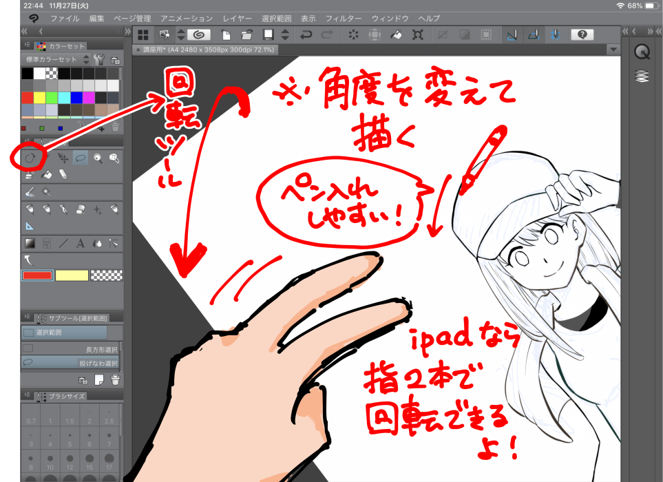
Task: Edit color set wrench icon
Action: coord(100,59)
